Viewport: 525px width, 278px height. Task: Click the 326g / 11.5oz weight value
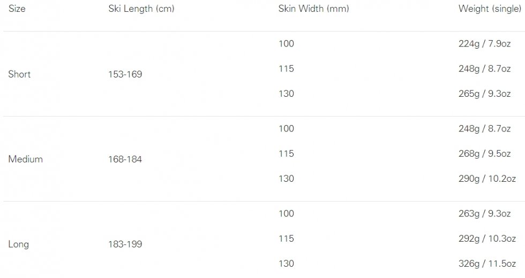(x=487, y=264)
